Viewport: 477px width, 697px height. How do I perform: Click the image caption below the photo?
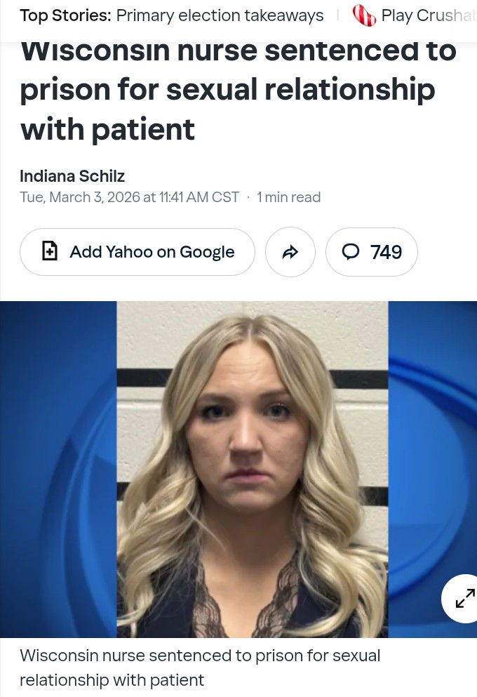200,668
